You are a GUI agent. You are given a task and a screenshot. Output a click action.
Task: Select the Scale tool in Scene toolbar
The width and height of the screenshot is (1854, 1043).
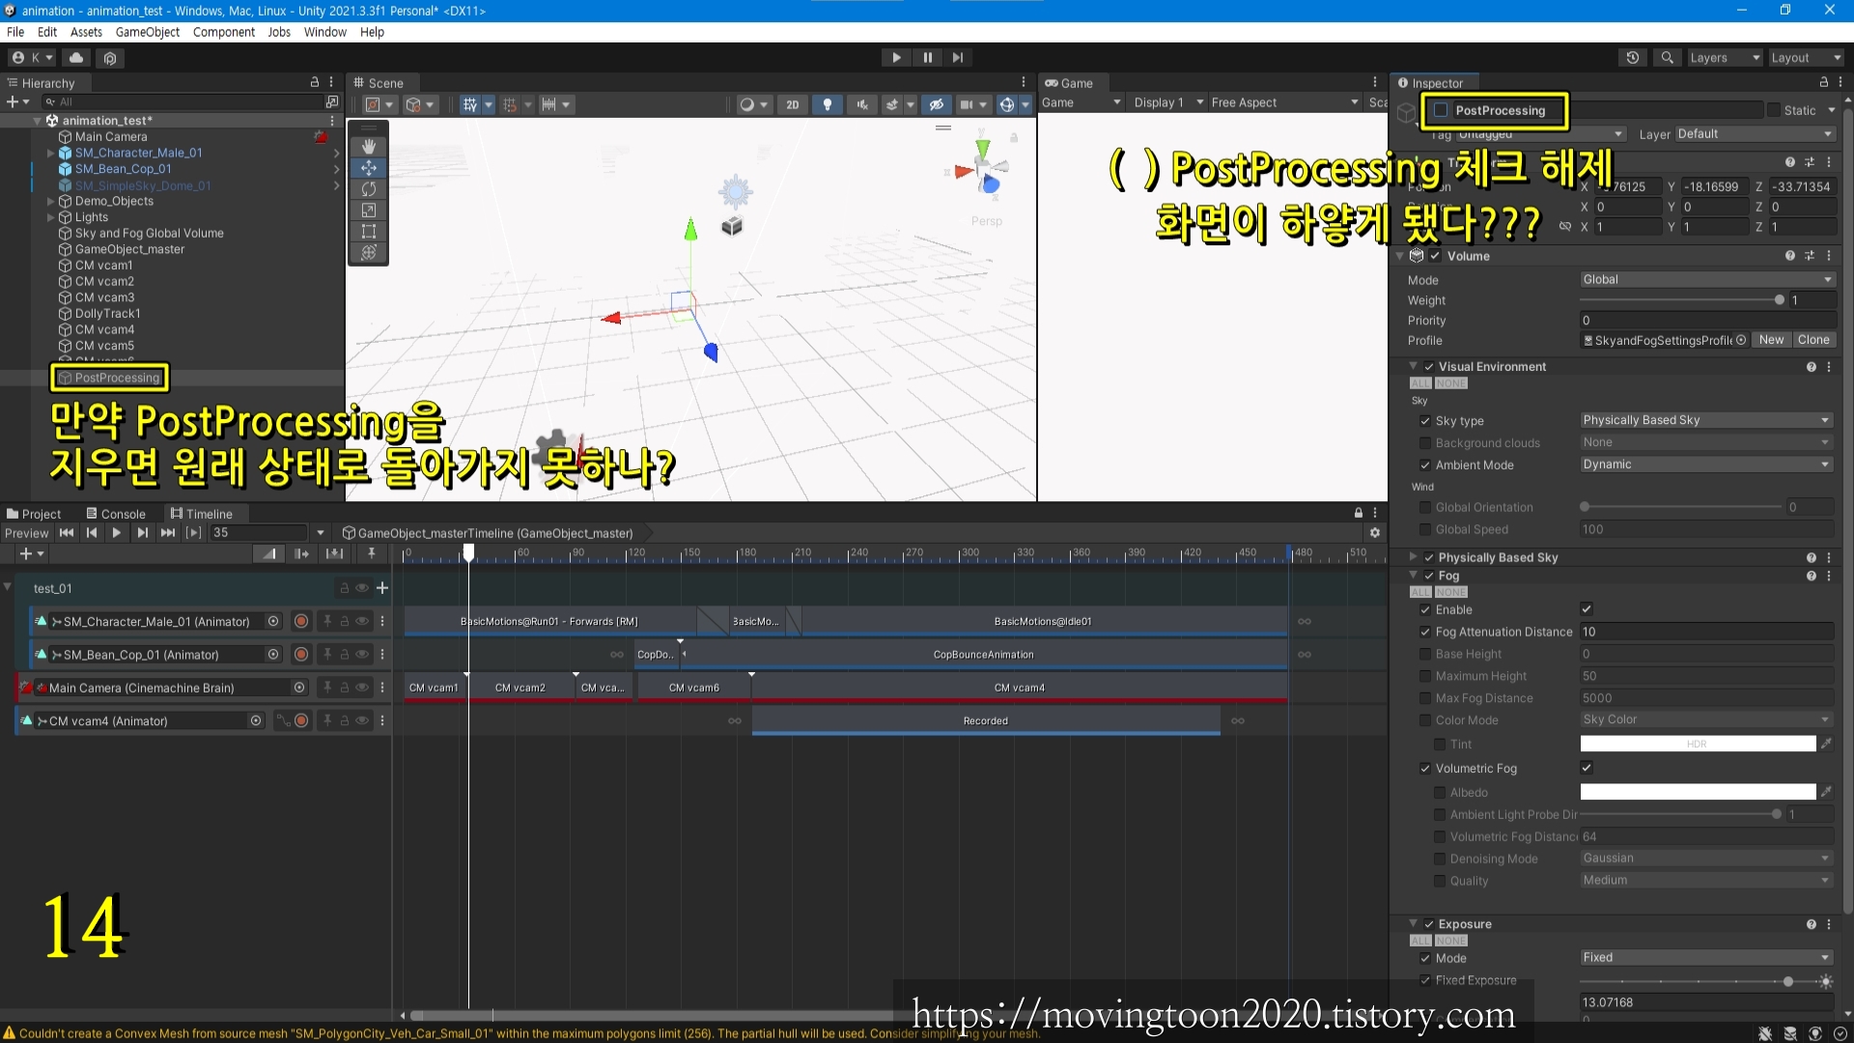point(368,211)
